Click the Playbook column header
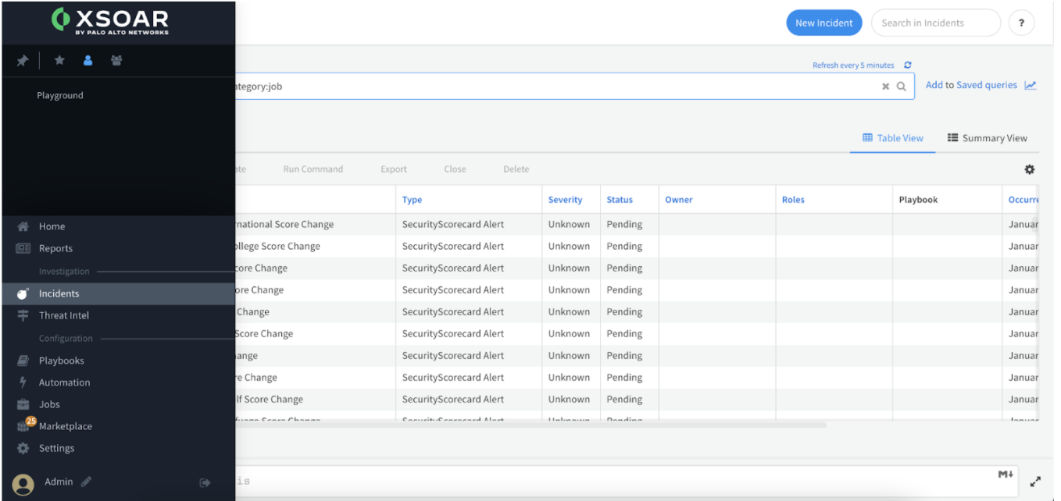 (x=918, y=200)
